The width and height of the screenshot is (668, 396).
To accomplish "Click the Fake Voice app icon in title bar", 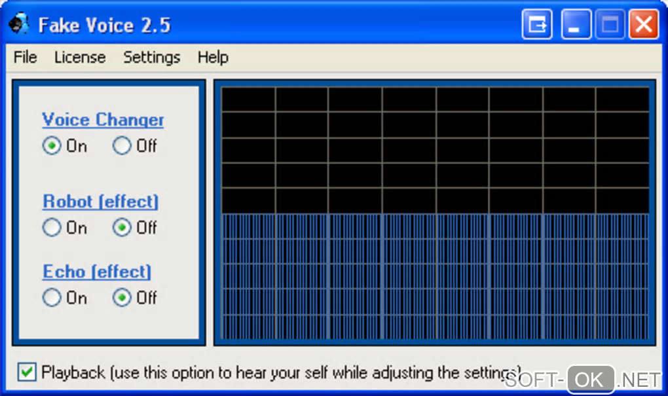I will point(19,24).
